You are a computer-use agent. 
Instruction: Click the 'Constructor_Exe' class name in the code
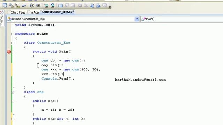pos(53,43)
